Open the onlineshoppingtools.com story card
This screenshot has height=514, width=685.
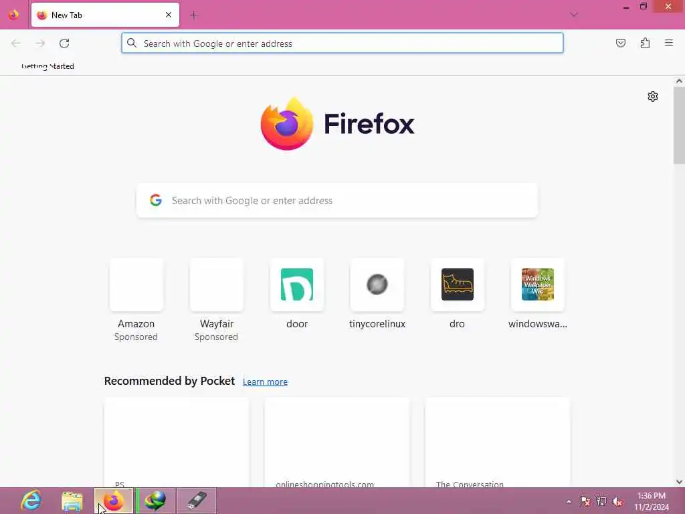(x=337, y=442)
